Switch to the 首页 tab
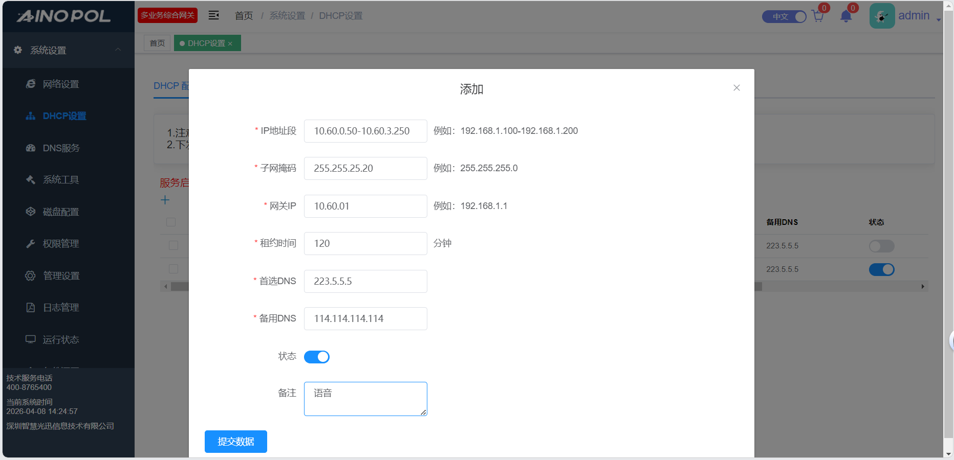Image resolution: width=954 pixels, height=460 pixels. pos(157,43)
